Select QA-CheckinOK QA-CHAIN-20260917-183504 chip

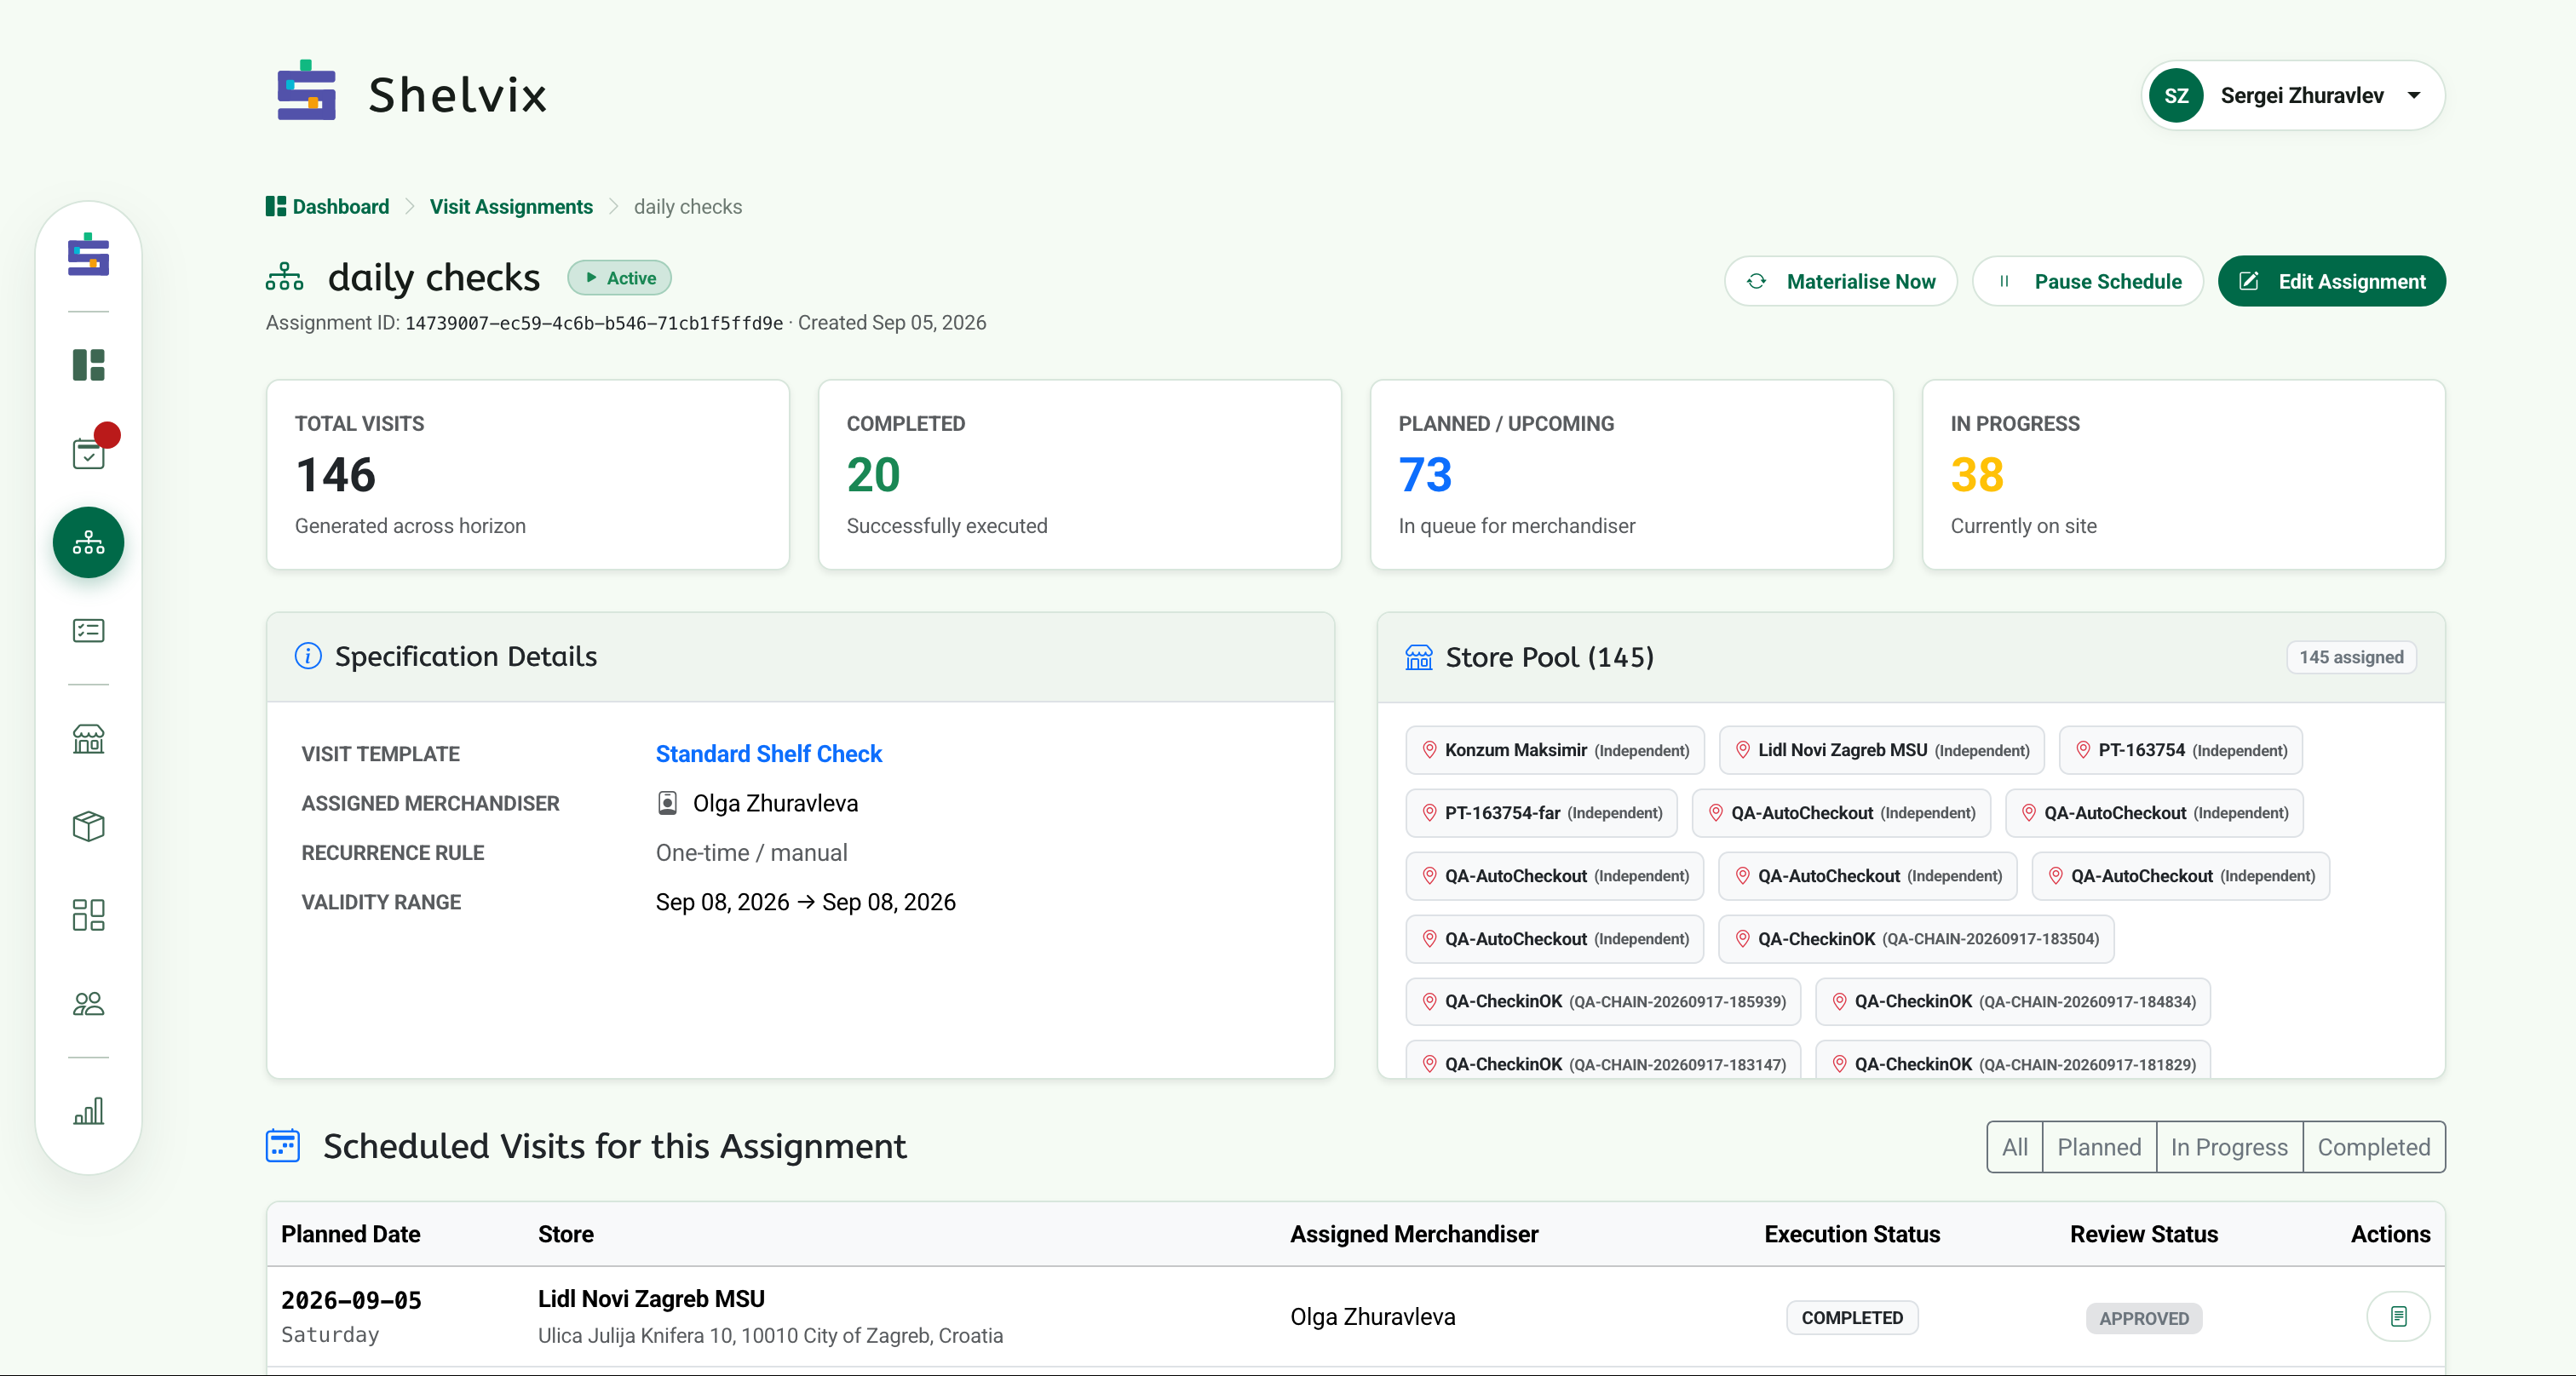[1915, 938]
